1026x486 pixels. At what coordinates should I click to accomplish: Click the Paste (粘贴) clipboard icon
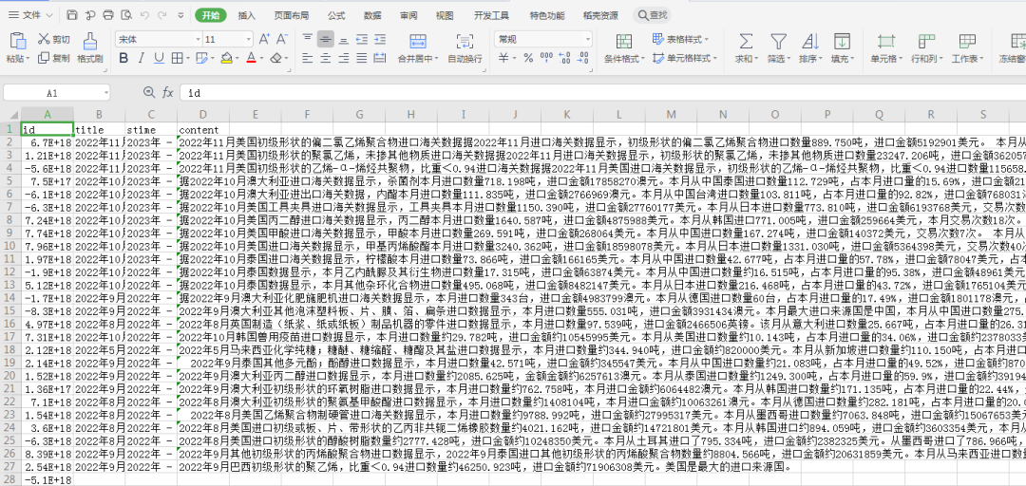pyautogui.click(x=18, y=41)
